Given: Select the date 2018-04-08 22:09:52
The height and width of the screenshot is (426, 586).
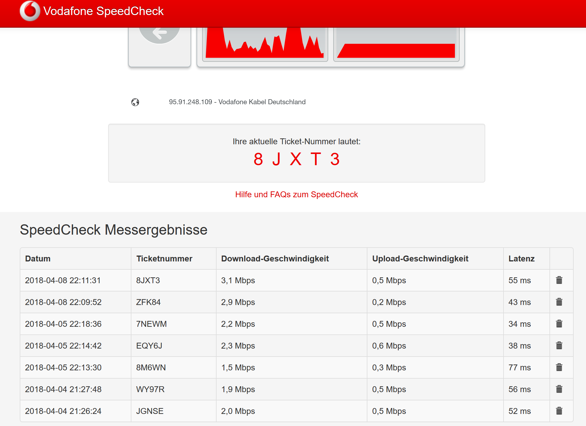Looking at the screenshot, I should [x=63, y=302].
